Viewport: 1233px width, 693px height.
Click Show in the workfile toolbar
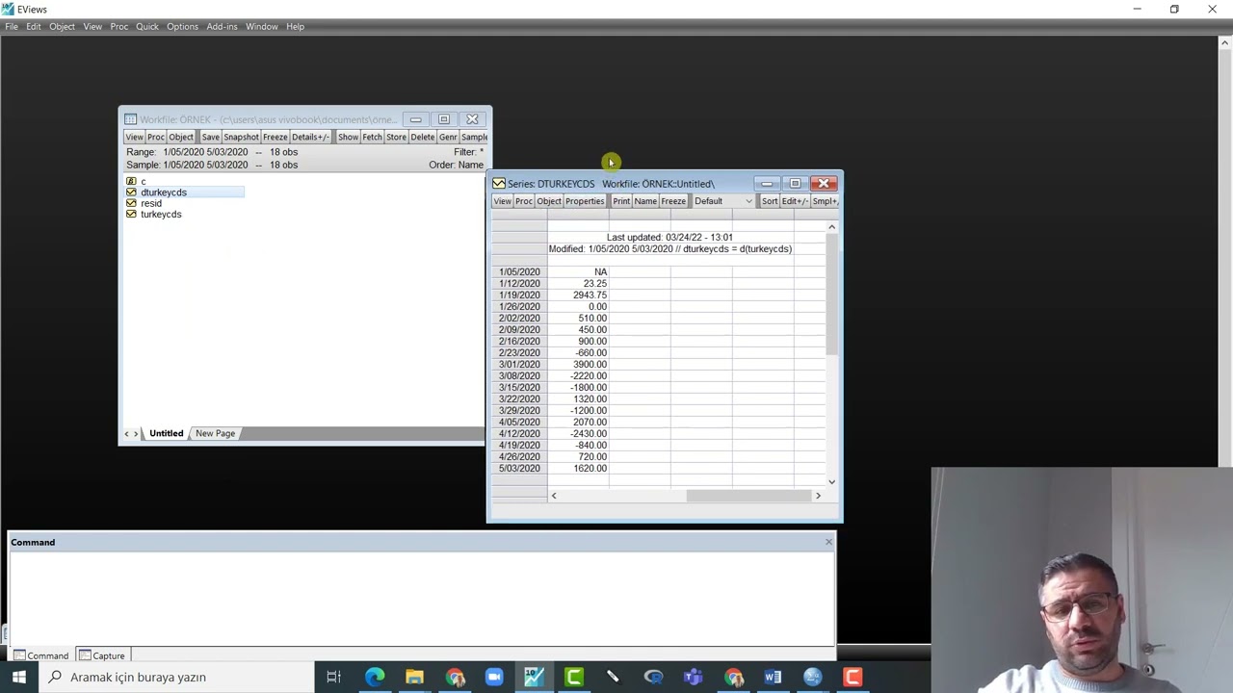click(348, 137)
